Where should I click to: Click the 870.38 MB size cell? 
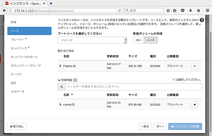pyautogui.click(x=135, y=105)
